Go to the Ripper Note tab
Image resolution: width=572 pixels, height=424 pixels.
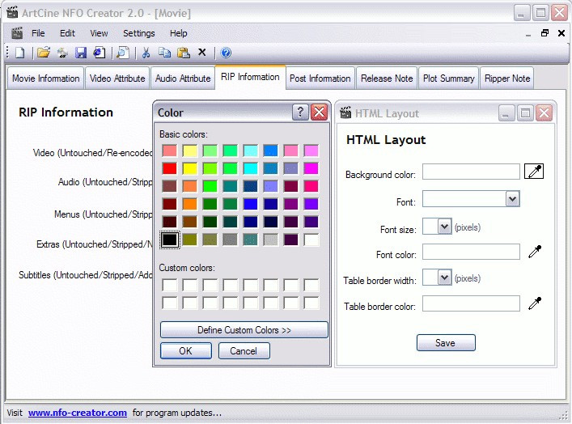pyautogui.click(x=507, y=78)
